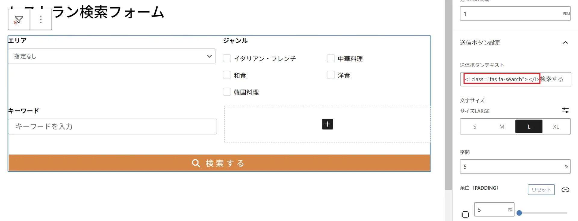
Task: Click the magnifier icon on search button
Action: 196,163
